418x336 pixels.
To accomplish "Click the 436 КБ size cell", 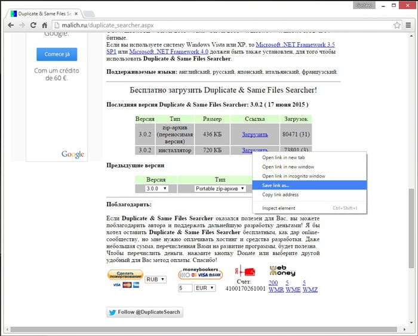I will coord(212,135).
